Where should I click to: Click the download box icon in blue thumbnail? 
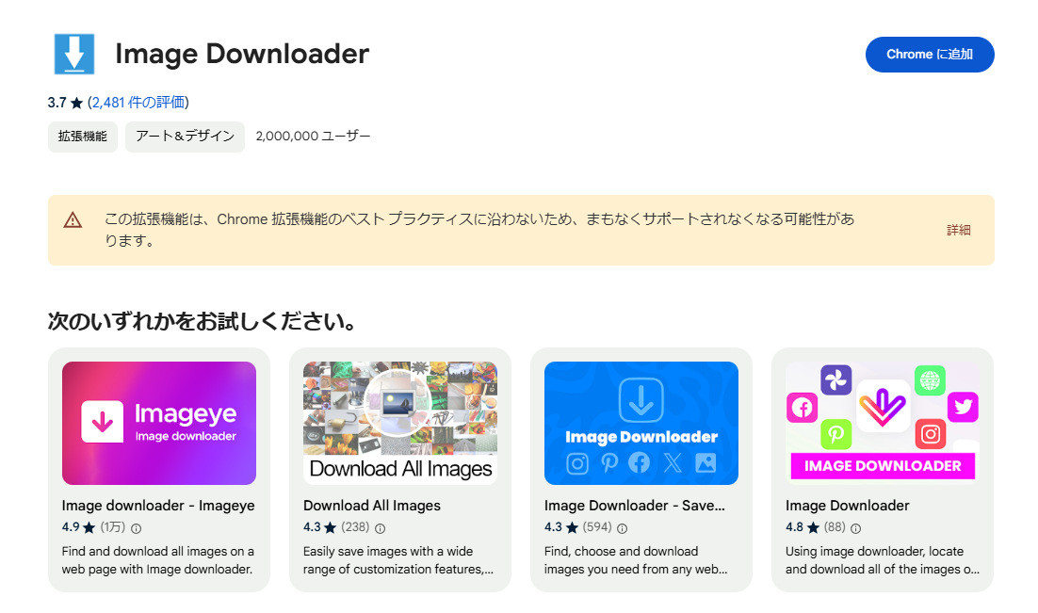pos(641,400)
